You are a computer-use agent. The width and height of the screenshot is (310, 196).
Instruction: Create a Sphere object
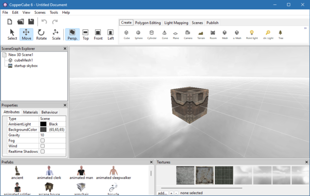[139, 35]
